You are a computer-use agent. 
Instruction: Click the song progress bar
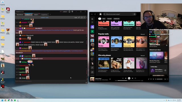[x=129, y=80]
